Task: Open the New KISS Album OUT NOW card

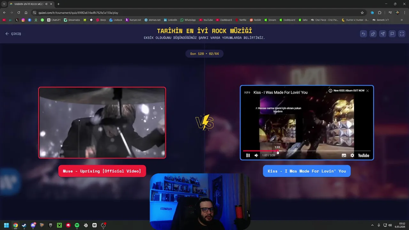Action: click(347, 91)
